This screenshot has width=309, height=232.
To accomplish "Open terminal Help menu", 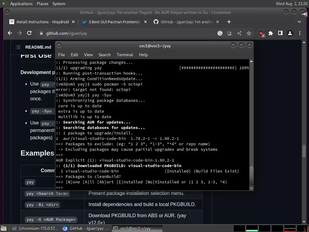I will 143,55.
